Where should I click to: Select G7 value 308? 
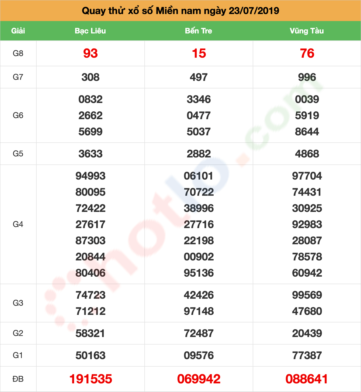[91, 77]
